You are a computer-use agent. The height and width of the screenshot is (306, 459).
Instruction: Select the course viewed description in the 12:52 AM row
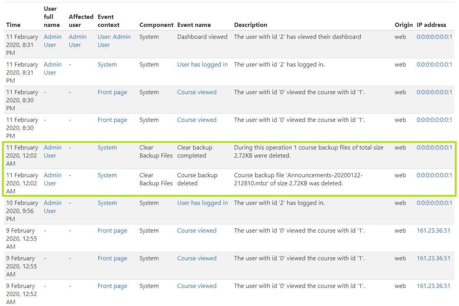pyautogui.click(x=299, y=286)
